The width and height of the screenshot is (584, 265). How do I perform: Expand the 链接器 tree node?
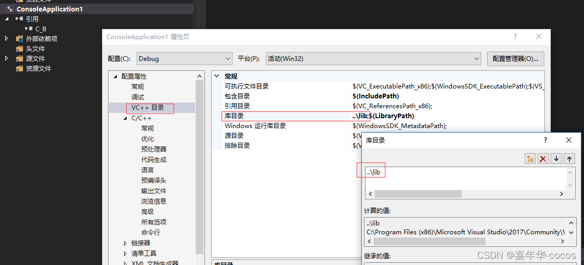(126, 243)
